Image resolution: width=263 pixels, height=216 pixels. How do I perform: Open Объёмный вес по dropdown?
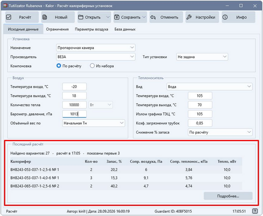[x=94, y=123]
